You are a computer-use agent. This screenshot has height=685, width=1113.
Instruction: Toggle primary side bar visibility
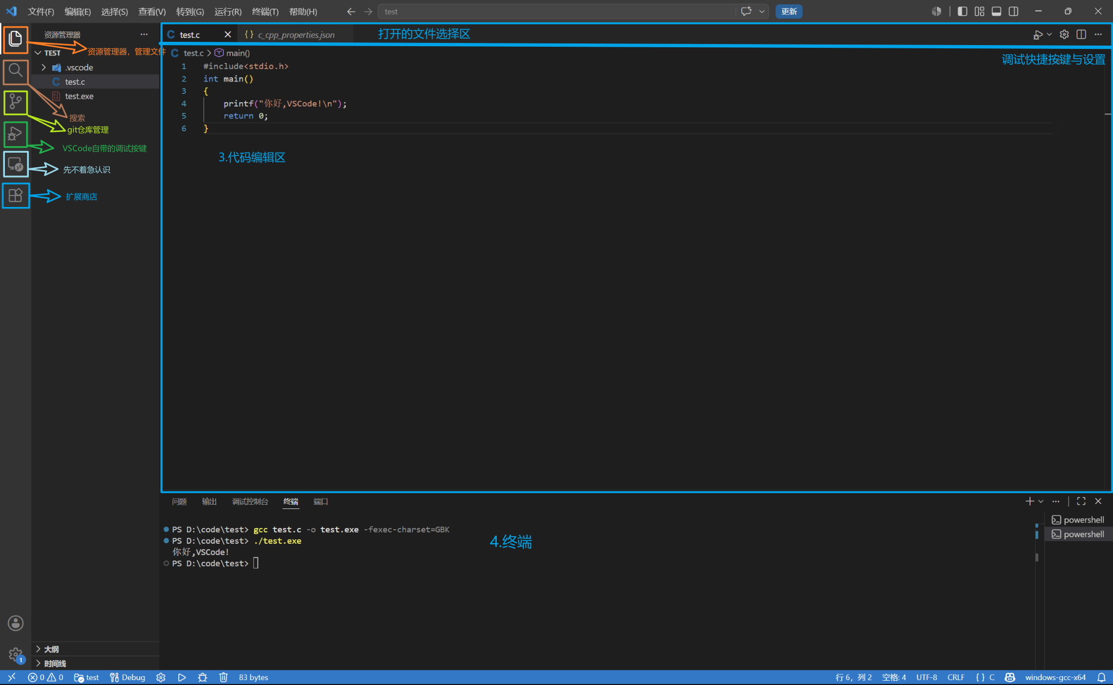962,11
